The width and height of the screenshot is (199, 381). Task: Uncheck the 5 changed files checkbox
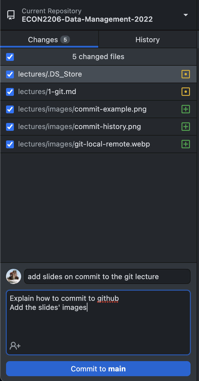click(10, 57)
